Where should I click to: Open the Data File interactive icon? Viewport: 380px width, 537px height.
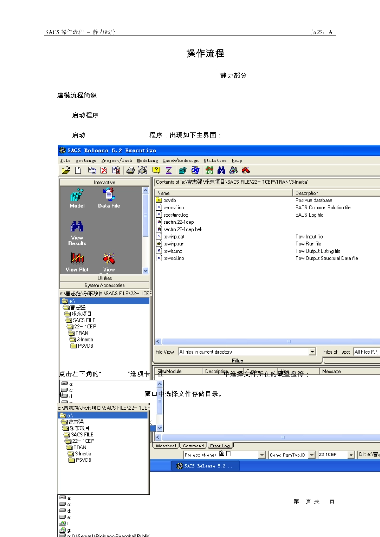109,199
